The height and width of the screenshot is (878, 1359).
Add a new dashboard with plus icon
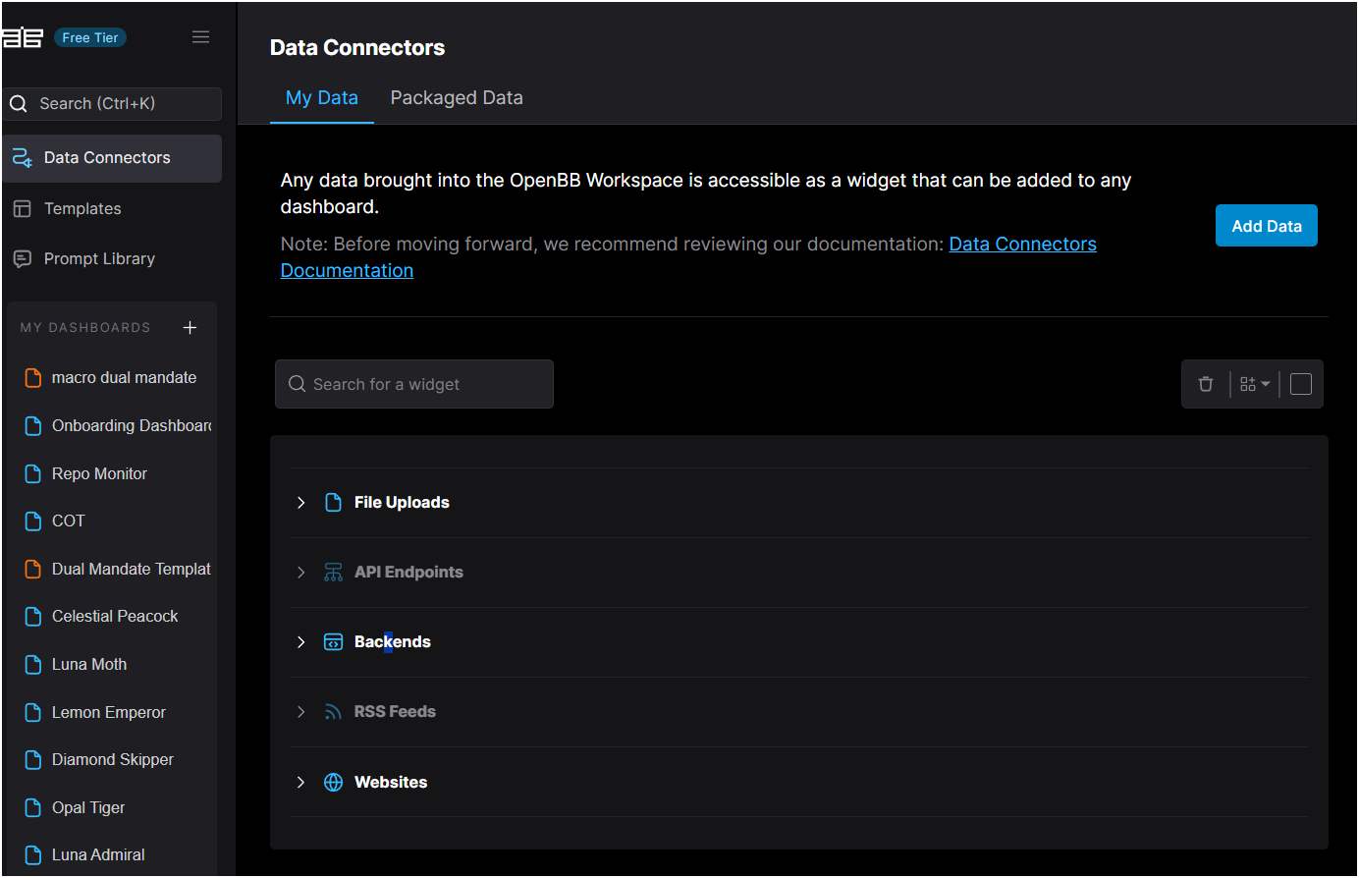pos(190,327)
